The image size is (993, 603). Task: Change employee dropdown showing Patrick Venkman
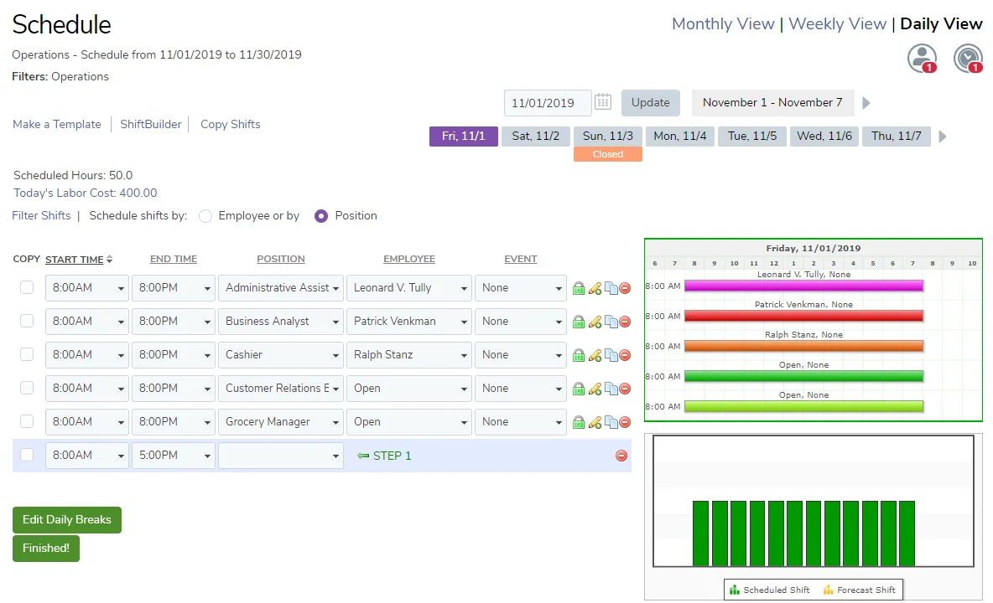pyautogui.click(x=408, y=321)
